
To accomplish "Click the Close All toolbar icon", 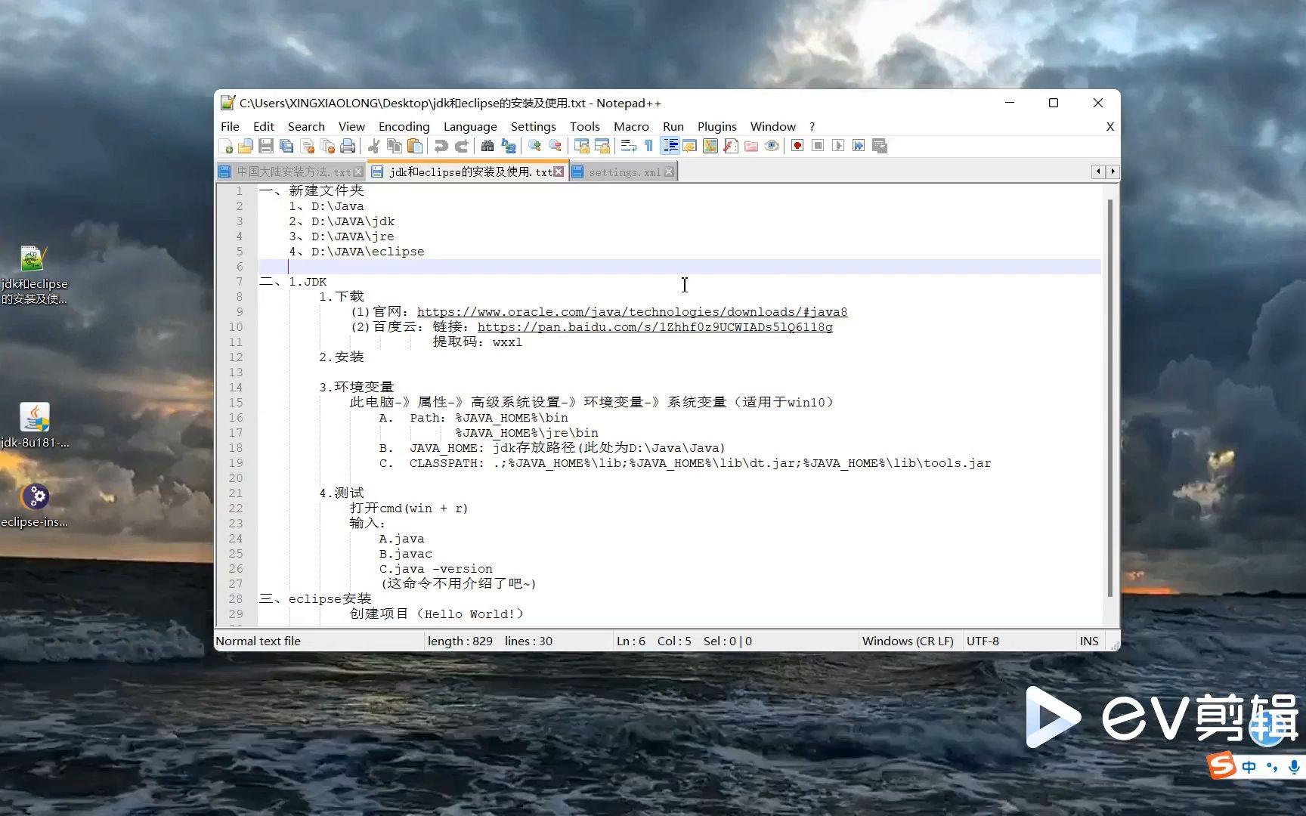I will pos(327,146).
